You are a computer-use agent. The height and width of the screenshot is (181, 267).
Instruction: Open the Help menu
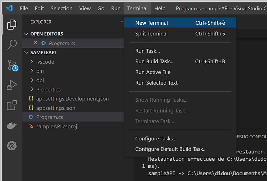click(160, 8)
